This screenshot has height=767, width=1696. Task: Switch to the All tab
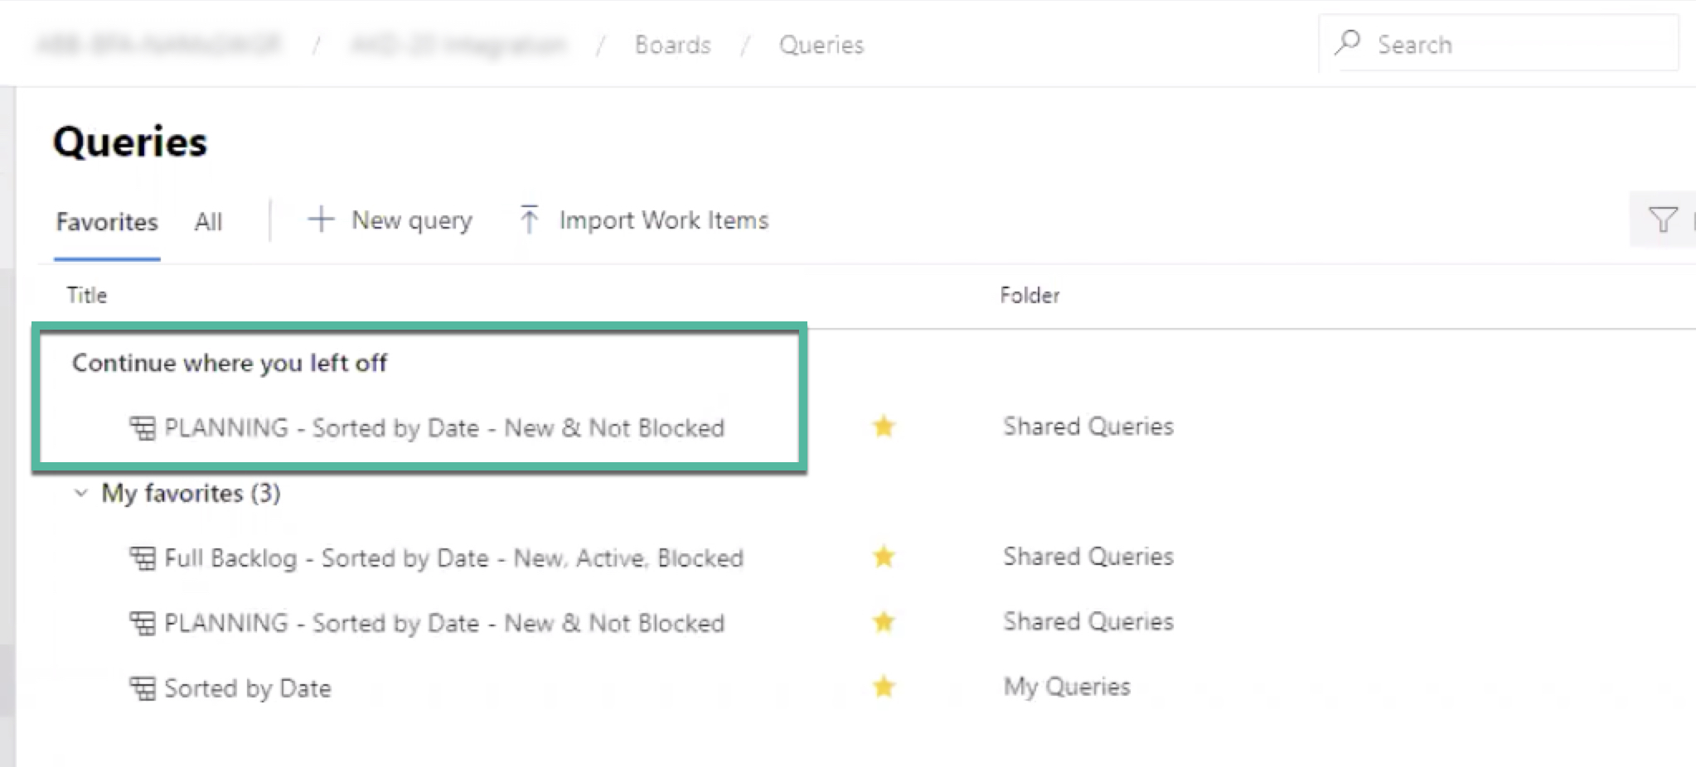pos(208,222)
